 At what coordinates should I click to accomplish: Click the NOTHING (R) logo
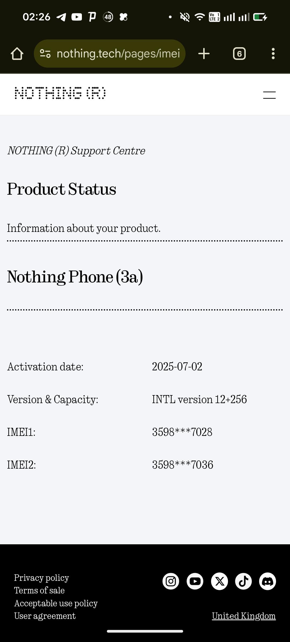pos(60,93)
